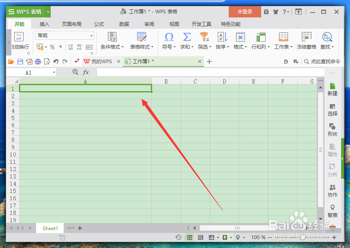The image size is (350, 248).
Task: Open the 我的WPS tab
Action: 100,62
